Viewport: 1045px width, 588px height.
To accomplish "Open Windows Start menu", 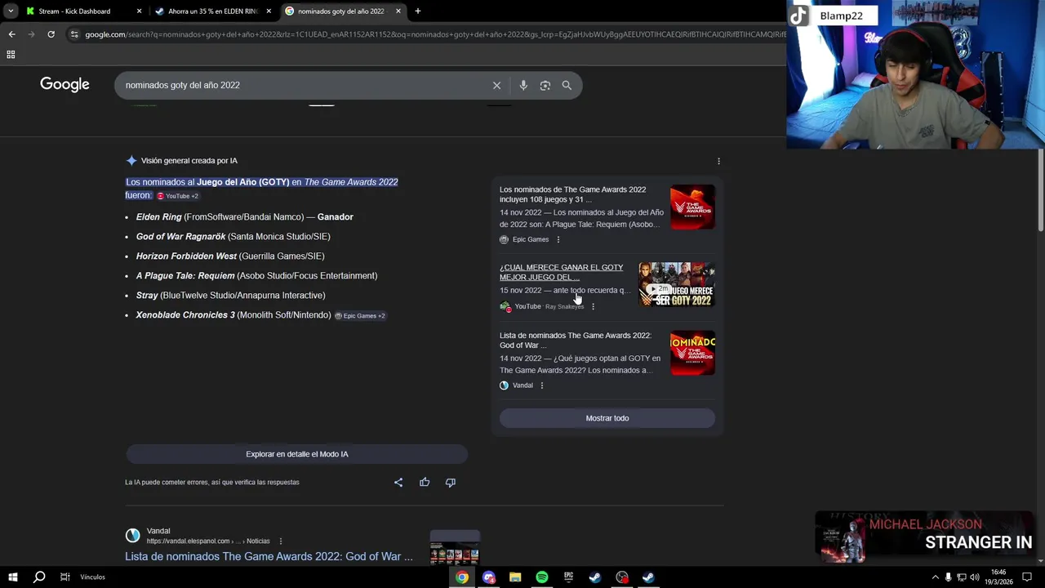I will (13, 577).
